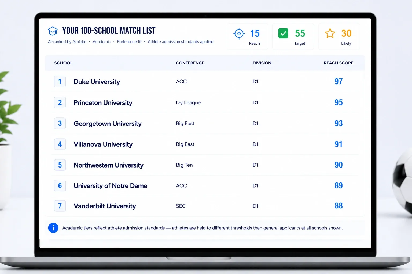
Task: Click the green Target checkmark icon
Action: (283, 33)
